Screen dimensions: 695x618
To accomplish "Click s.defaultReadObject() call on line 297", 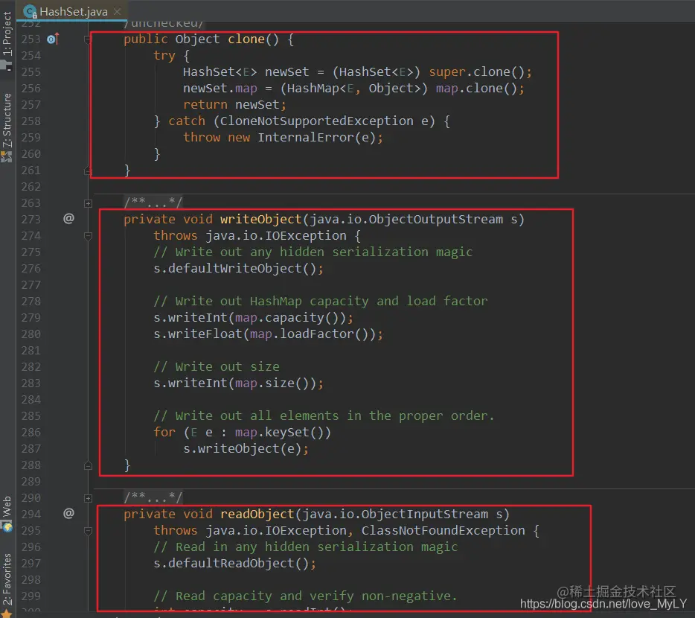I will tap(234, 564).
